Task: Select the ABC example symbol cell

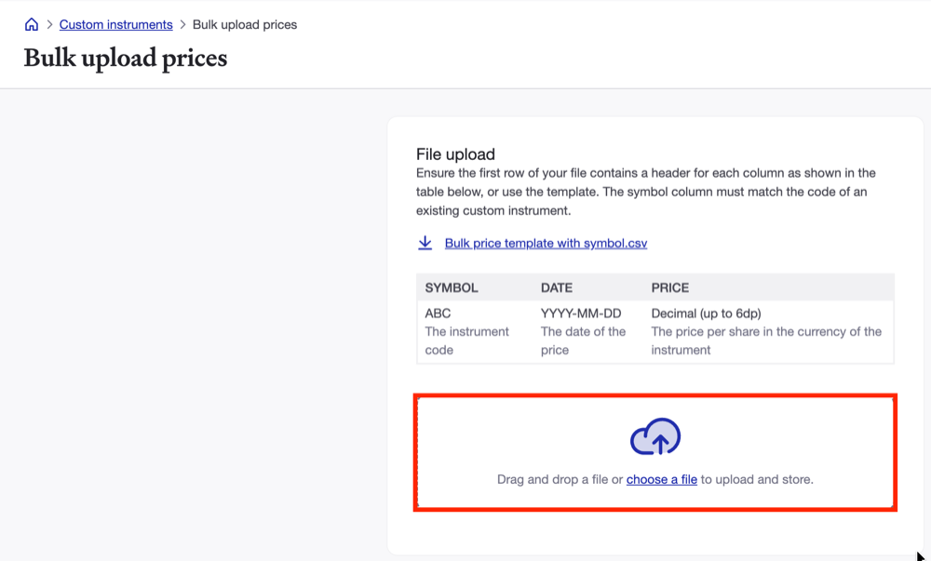Action: pyautogui.click(x=438, y=314)
